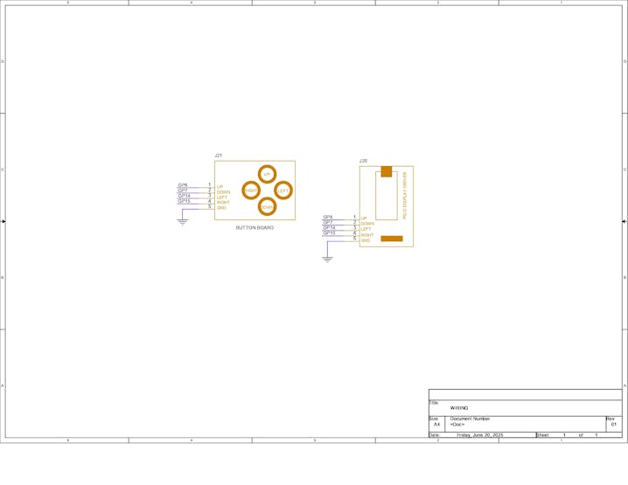Select ground symbol below J20 wiring

(x=327, y=260)
